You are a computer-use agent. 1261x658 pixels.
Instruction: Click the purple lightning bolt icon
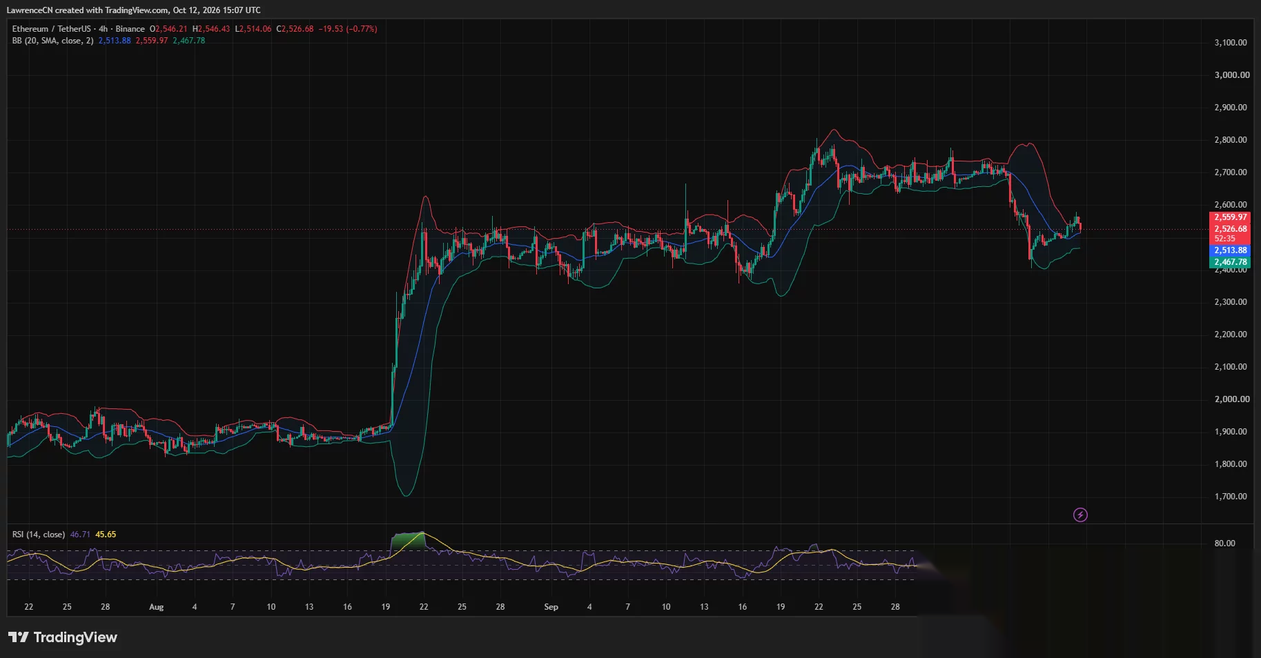1080,515
